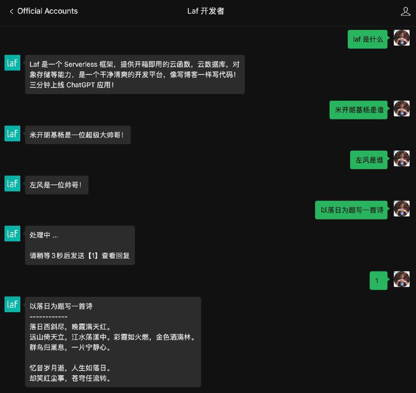Click the 处理中 pending reply bubble

pos(79,245)
